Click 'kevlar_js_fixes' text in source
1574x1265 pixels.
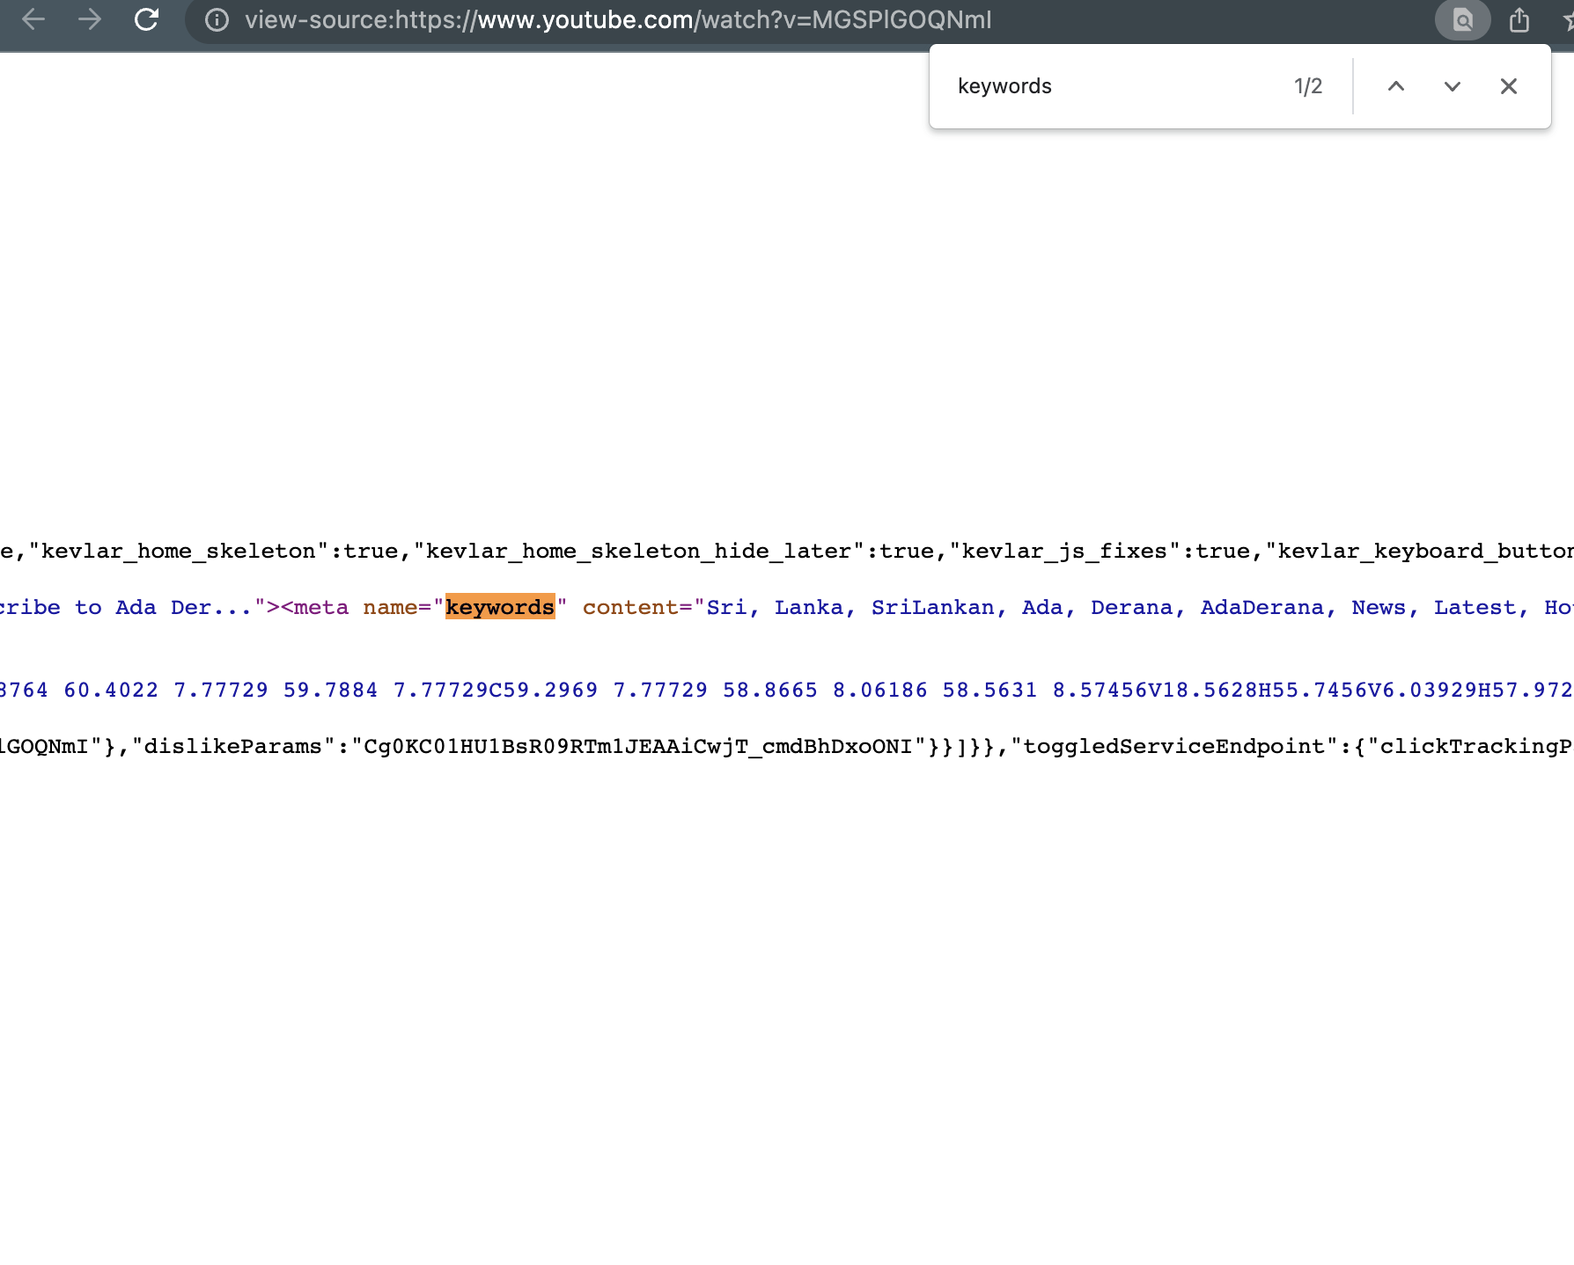pos(1065,551)
